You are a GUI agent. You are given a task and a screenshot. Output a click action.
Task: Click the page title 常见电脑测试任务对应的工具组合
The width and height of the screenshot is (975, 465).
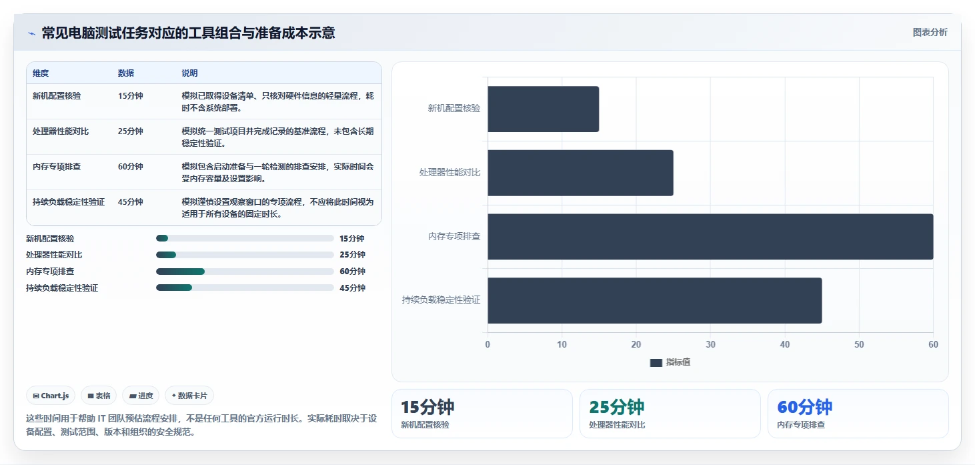click(189, 33)
